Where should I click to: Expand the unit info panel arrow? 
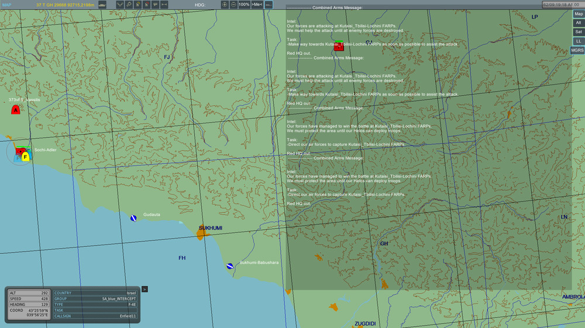[144, 289]
